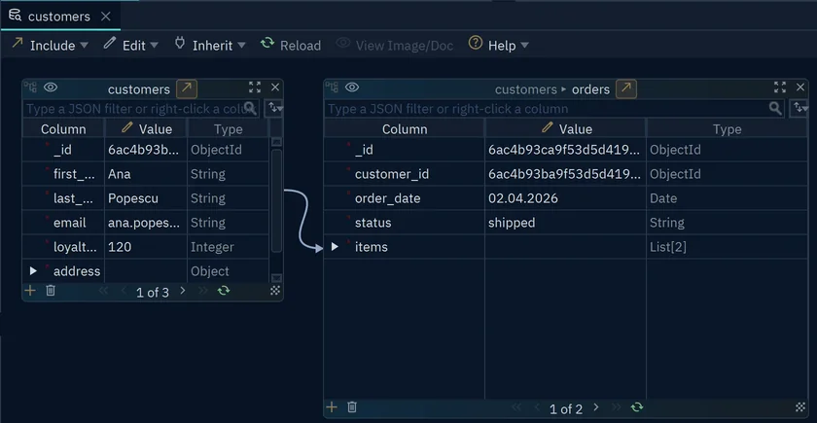Viewport: 817px width, 423px height.
Task: Click the Value column header in customers panel
Action: [x=146, y=128]
